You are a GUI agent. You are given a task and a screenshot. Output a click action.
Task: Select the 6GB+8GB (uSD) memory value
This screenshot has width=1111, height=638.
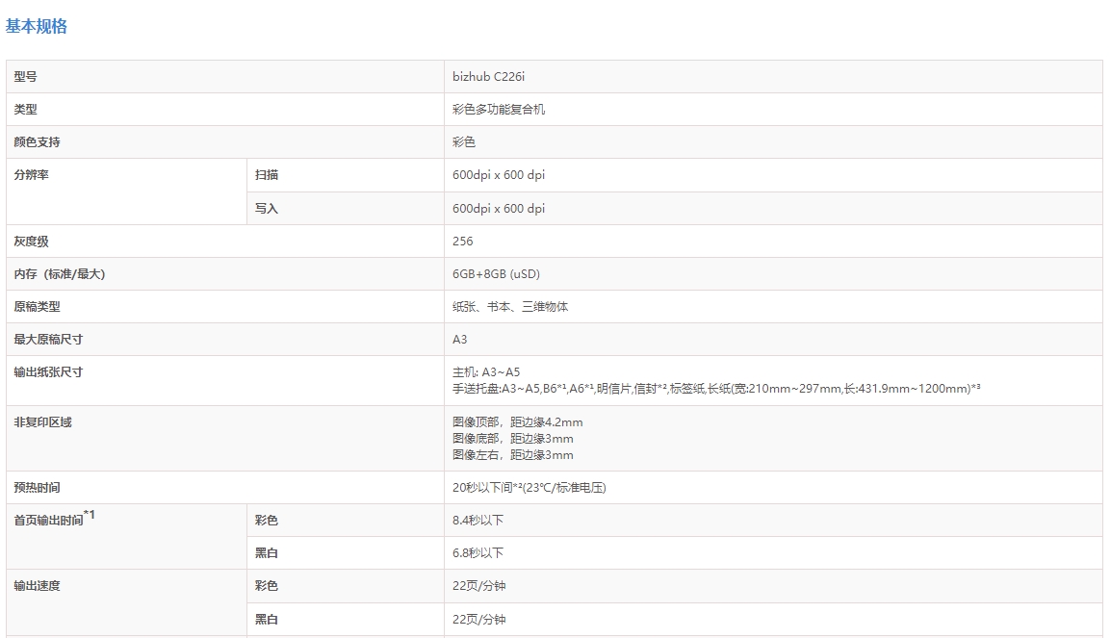(496, 274)
